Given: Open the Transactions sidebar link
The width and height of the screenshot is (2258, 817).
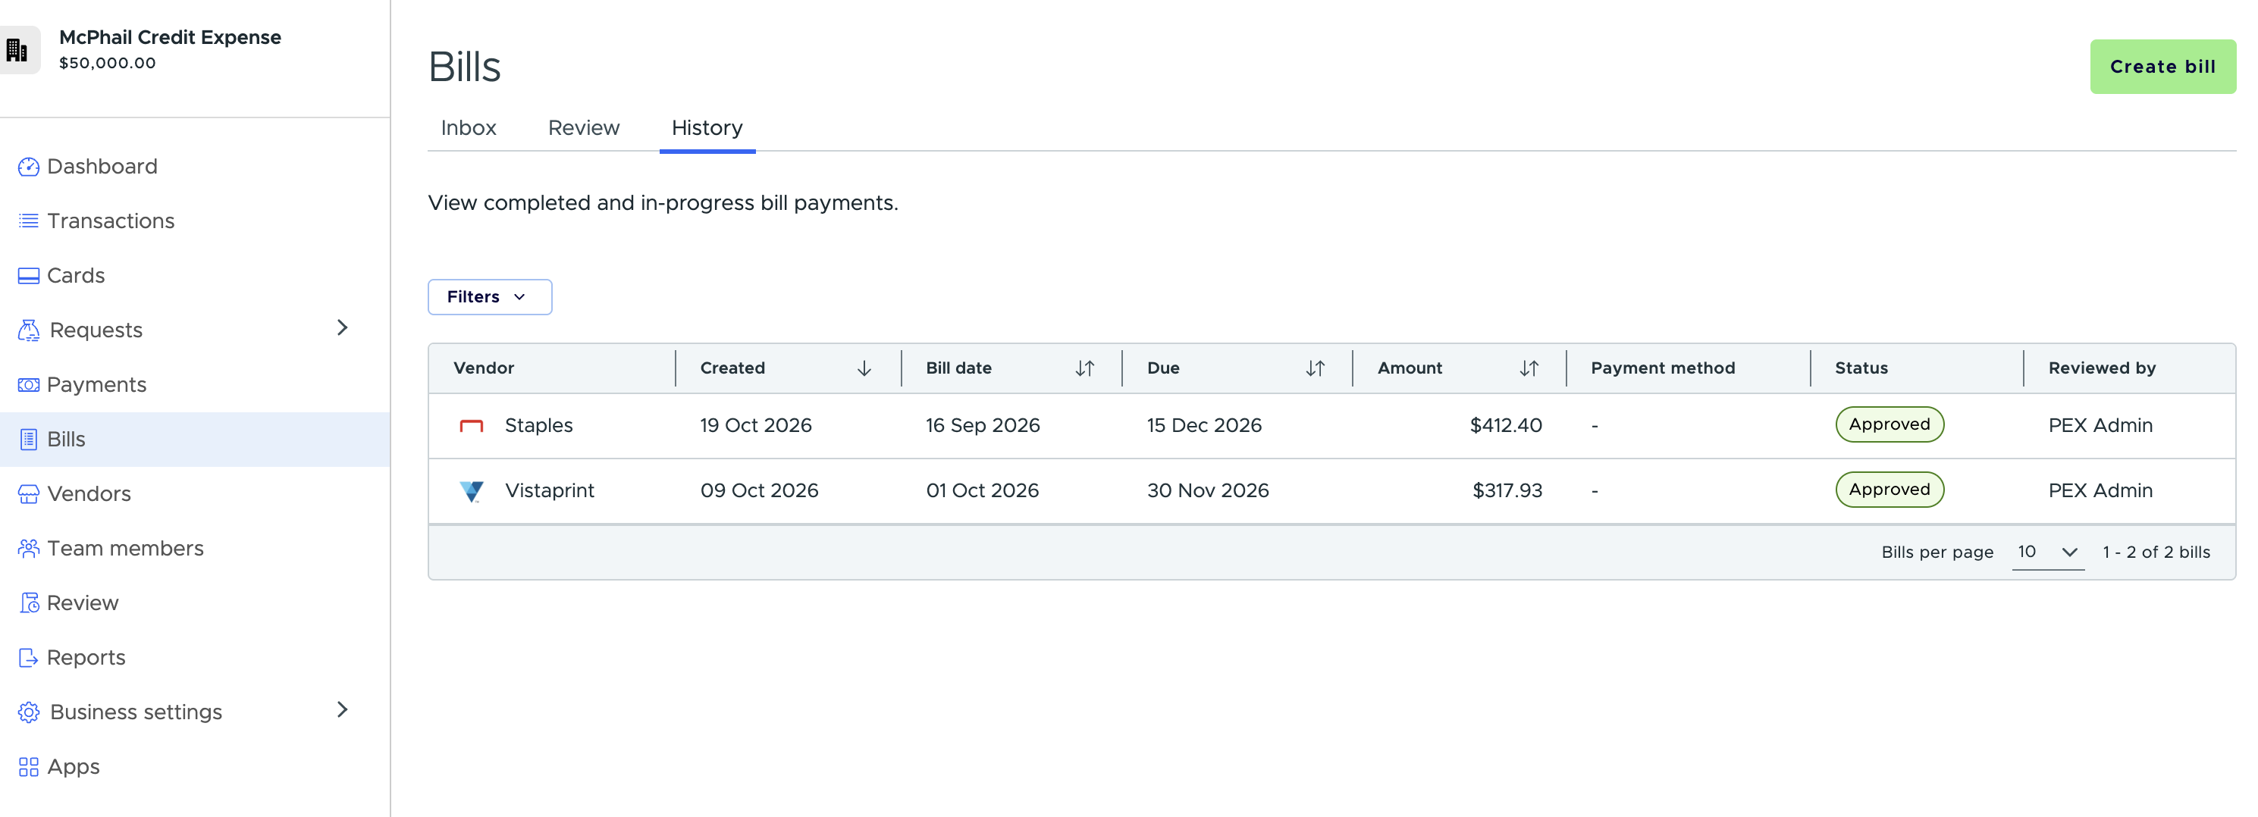Looking at the screenshot, I should [111, 221].
